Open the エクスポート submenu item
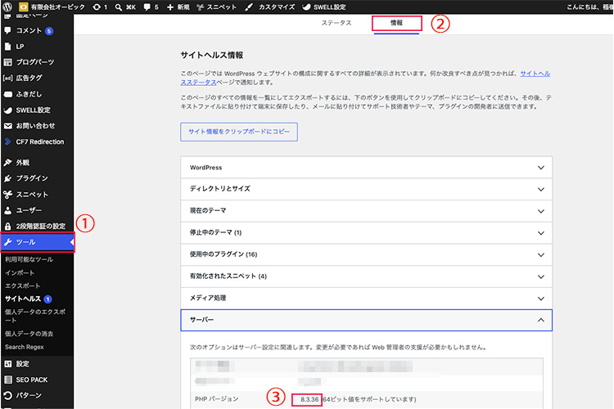This screenshot has height=409, width=614. [22, 285]
